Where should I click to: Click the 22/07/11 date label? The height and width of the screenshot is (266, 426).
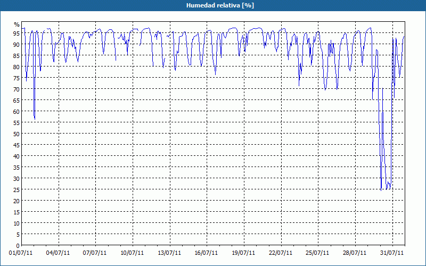coord(281,253)
